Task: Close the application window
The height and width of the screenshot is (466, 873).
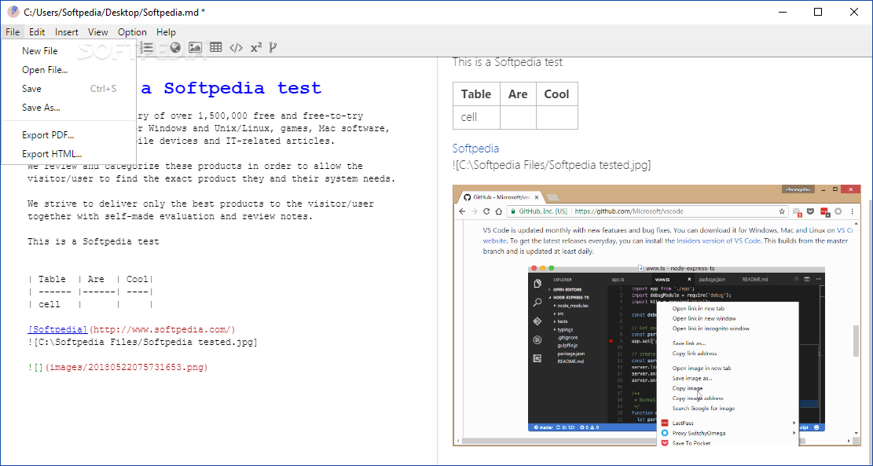Action: pyautogui.click(x=854, y=12)
